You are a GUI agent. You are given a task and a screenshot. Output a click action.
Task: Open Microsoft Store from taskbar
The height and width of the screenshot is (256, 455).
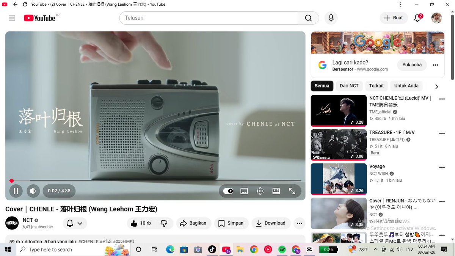coord(184,249)
